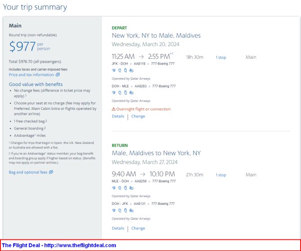This screenshot has height=251, width=301.
Task: Click entertainment icon for MLE - DOH flight
Action: pos(131,188)
